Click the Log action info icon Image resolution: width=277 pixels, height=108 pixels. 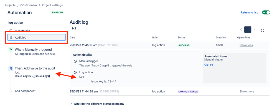(75, 72)
